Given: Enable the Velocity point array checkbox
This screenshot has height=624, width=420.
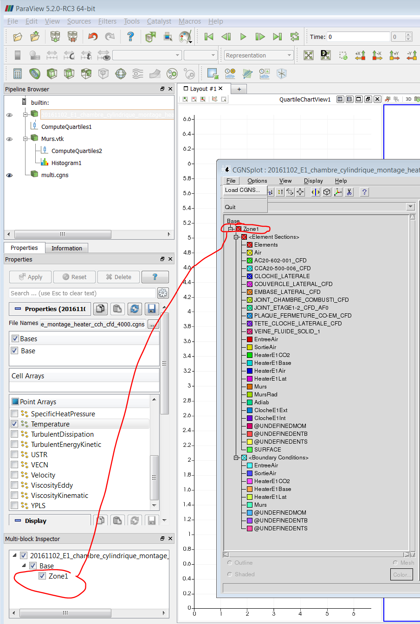Looking at the screenshot, I should (x=14, y=475).
